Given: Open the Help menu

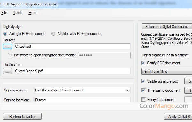Looking at the screenshot, I should (32, 13).
